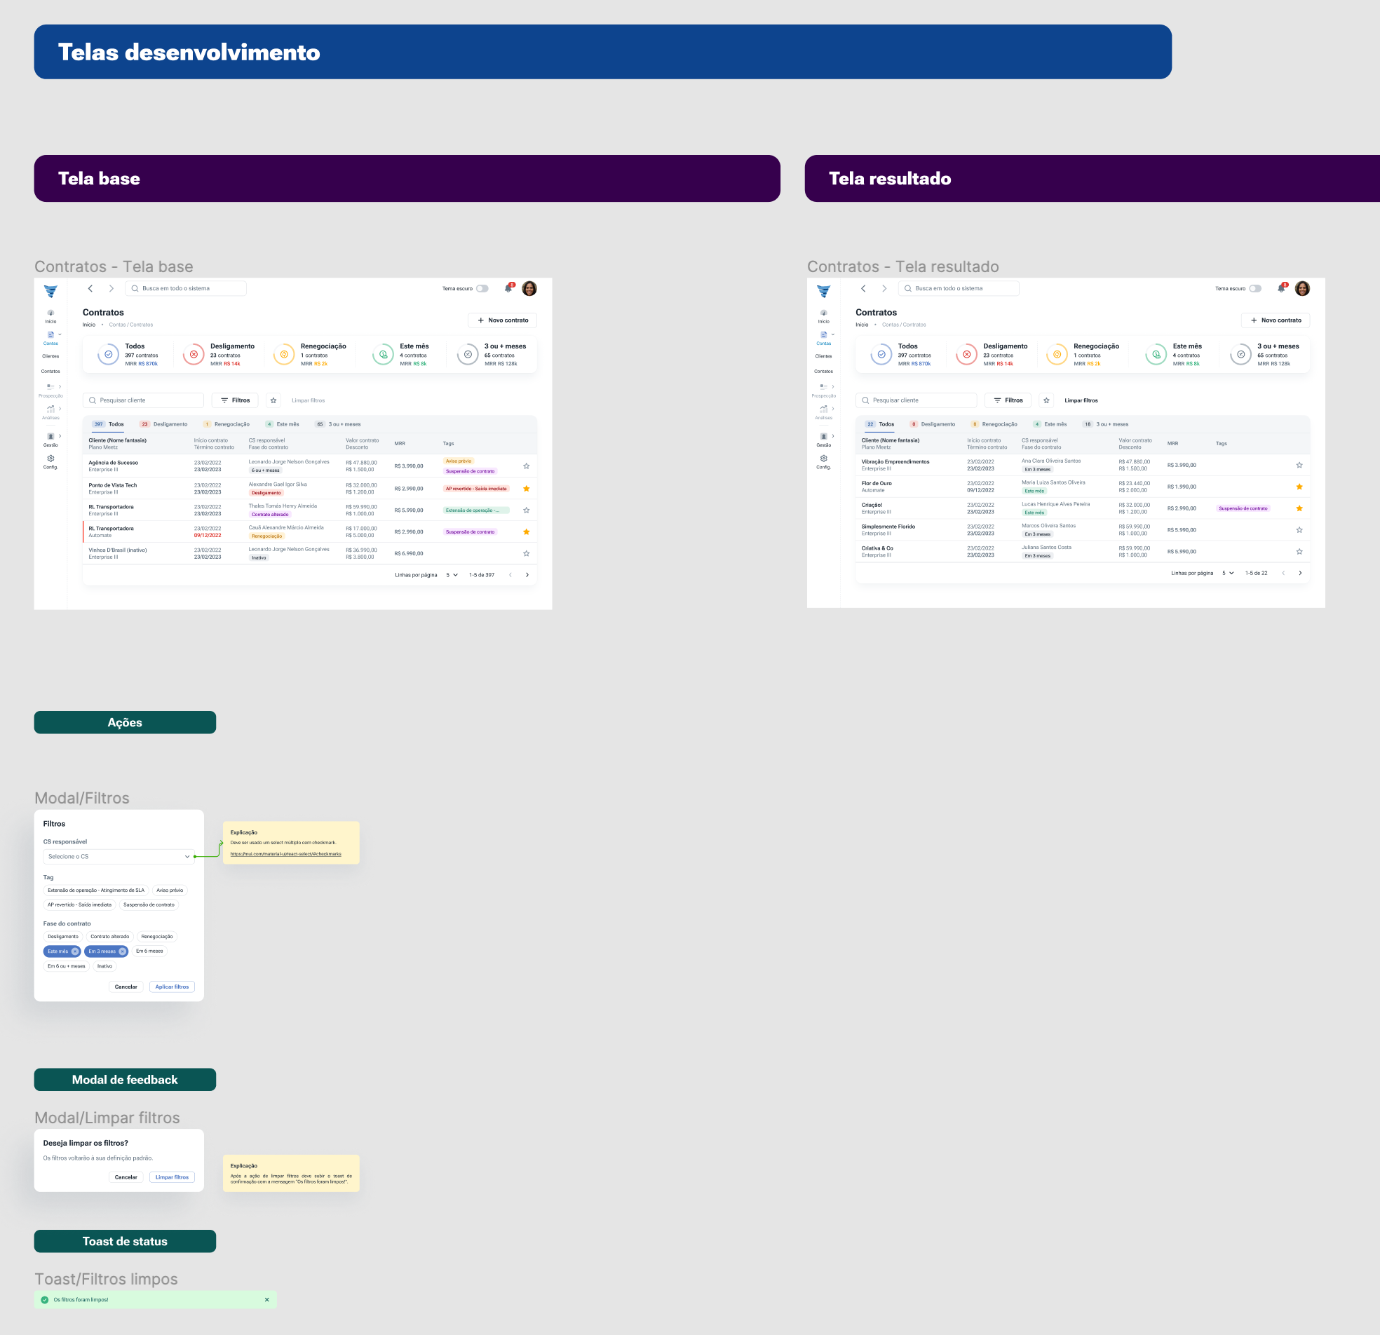Unstar the Ponto de Vista Tech row
This screenshot has height=1335, width=1380.
pos(526,489)
